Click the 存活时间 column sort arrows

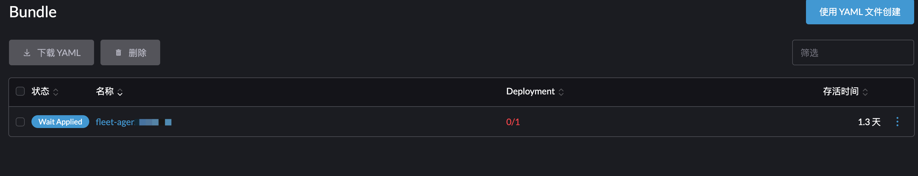[865, 92]
